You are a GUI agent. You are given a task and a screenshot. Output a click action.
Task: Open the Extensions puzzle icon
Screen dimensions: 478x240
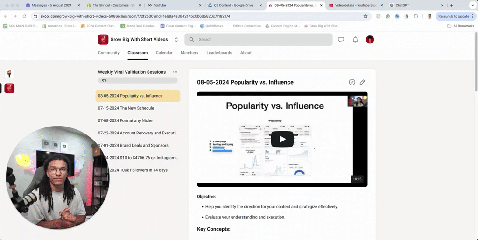pyautogui.click(x=415, y=16)
